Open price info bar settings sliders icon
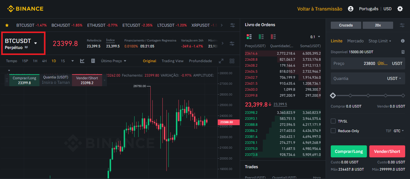The width and height of the screenshot is (410, 179). (232, 44)
